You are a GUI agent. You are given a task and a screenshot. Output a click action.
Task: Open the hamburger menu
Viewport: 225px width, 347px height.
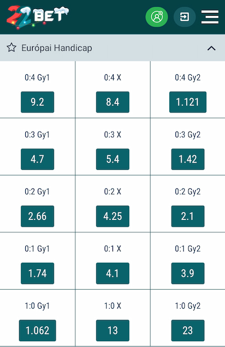(210, 17)
